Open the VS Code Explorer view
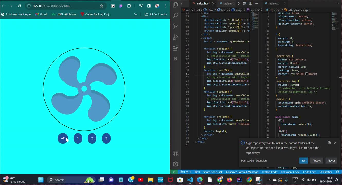342x185 pixels. pyautogui.click(x=176, y=5)
